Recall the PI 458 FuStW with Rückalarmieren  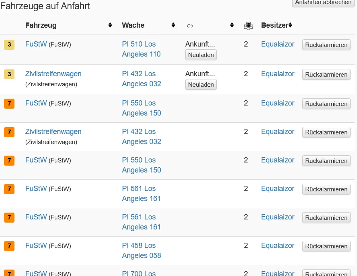tap(326, 246)
